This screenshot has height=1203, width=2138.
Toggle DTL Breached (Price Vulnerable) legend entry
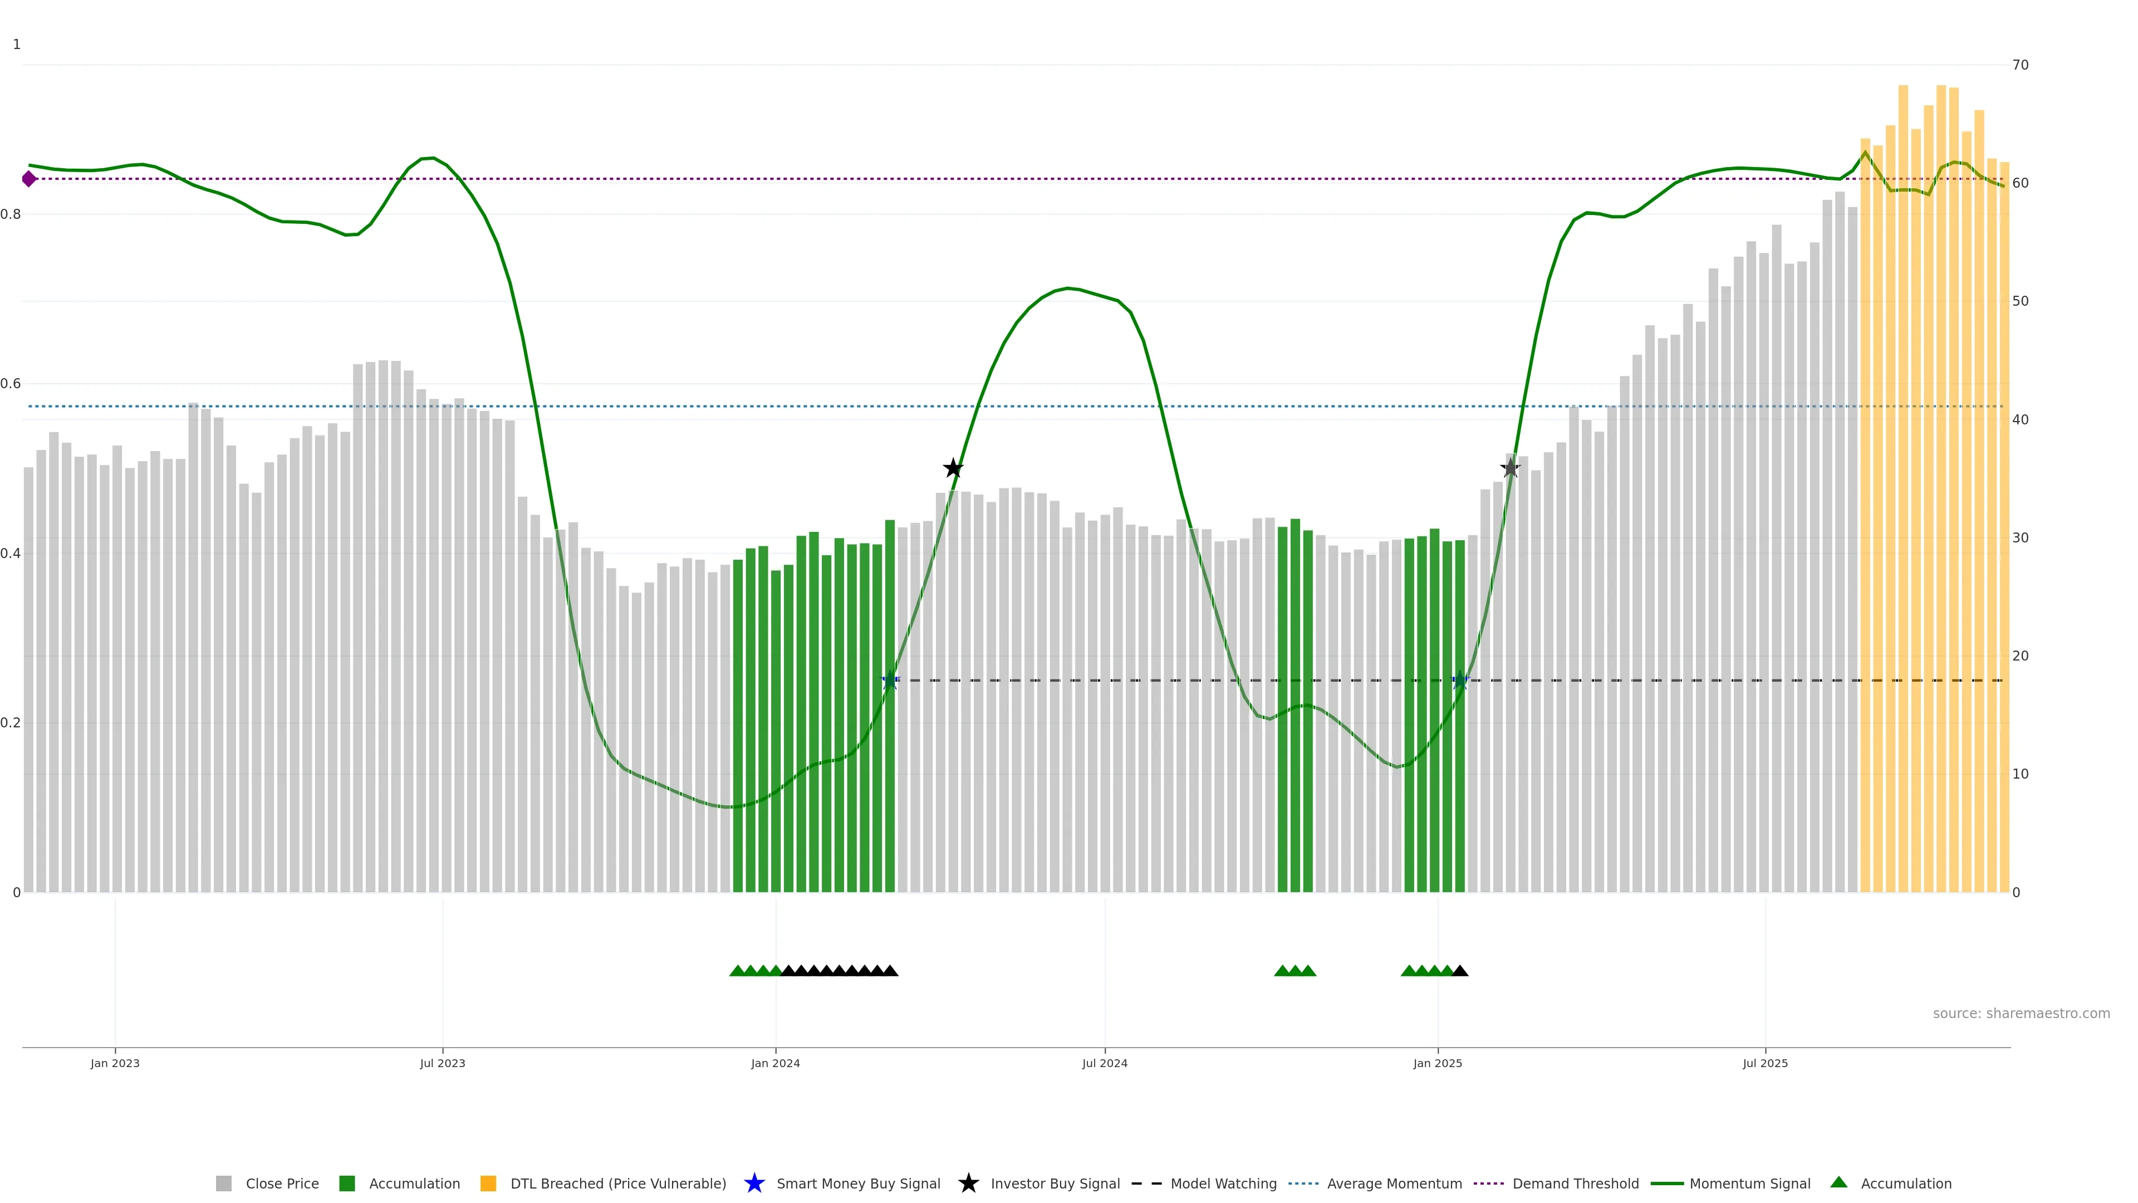coord(617,1183)
